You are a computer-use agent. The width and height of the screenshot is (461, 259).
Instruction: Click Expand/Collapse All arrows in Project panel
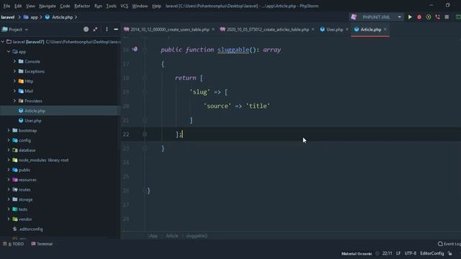(x=95, y=29)
